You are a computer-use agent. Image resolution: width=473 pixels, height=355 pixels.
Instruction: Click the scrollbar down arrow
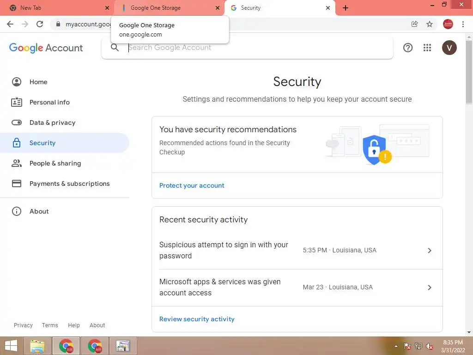469,332
